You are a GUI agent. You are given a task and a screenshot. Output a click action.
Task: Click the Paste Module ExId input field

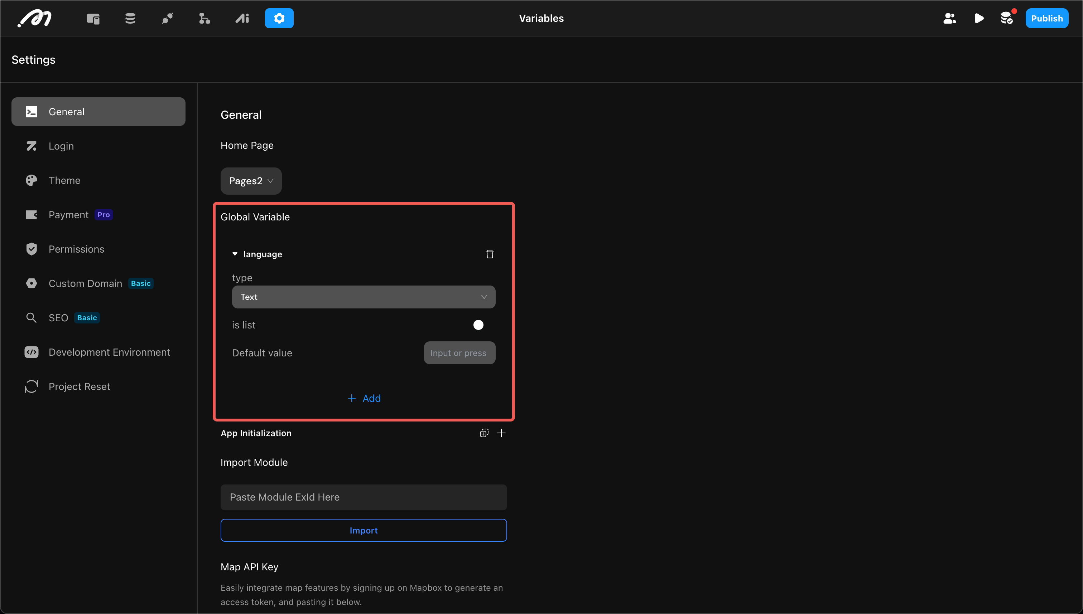click(x=364, y=497)
